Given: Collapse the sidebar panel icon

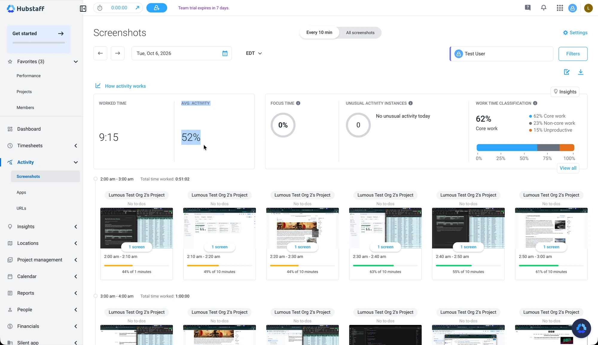Looking at the screenshot, I should tap(83, 8).
